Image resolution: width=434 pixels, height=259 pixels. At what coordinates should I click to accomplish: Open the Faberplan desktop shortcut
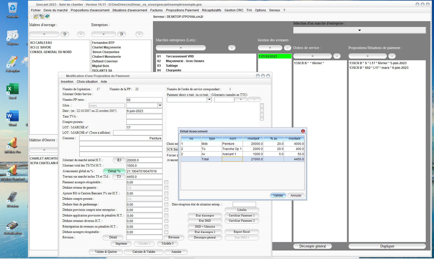13,64
